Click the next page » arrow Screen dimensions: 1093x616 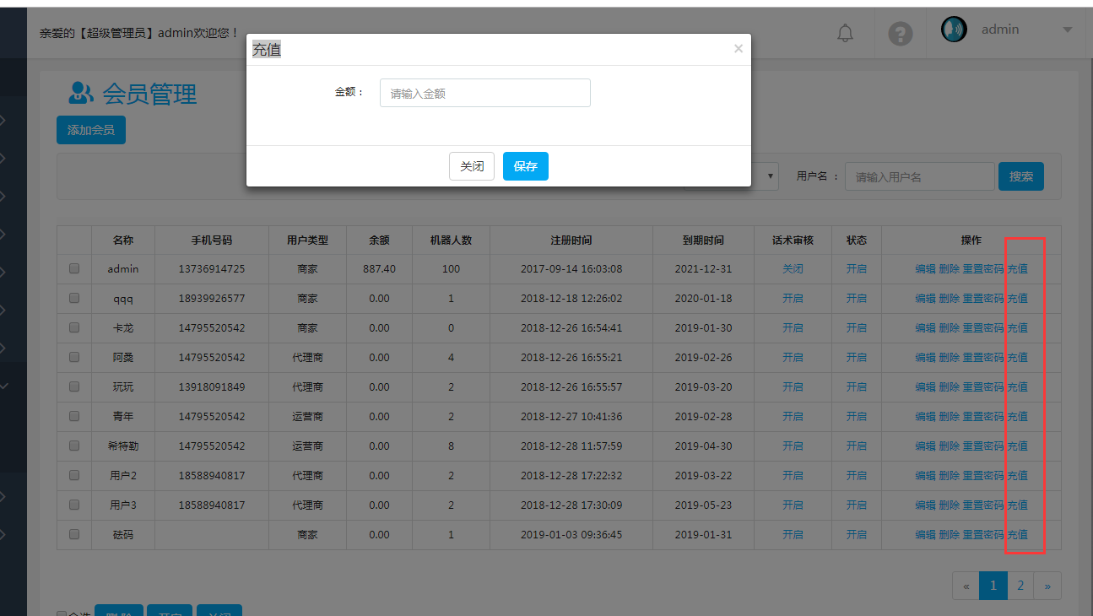tap(1047, 586)
